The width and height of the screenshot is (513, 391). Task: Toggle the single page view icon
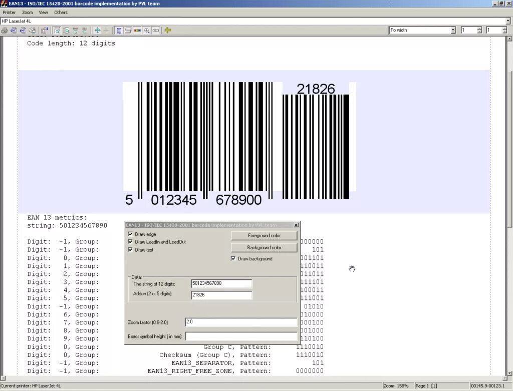coord(119,31)
